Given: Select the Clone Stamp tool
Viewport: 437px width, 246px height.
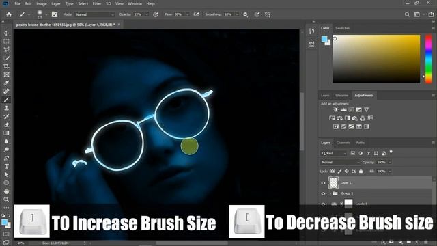Looking at the screenshot, I should pyautogui.click(x=6, y=108).
